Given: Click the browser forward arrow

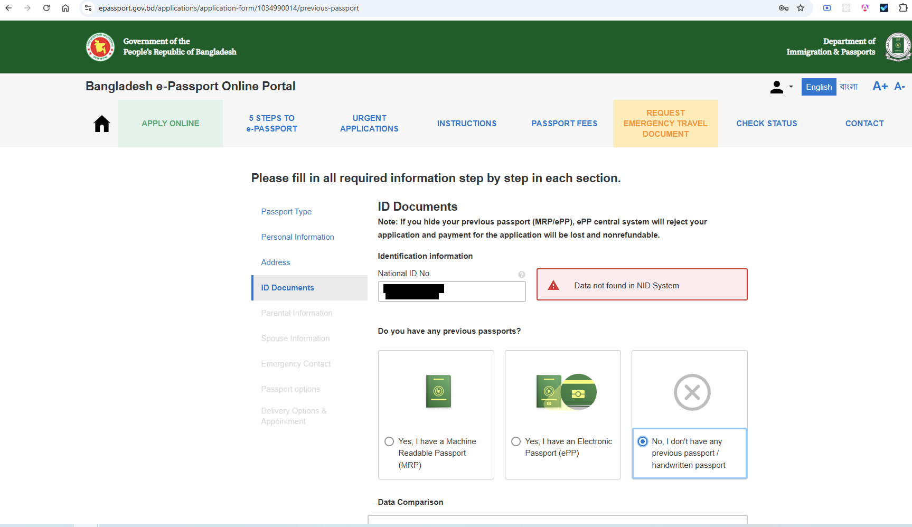Looking at the screenshot, I should (27, 8).
